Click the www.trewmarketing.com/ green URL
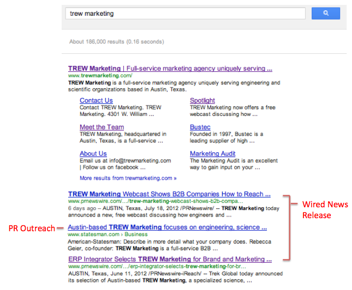Image resolution: width=352 pixels, height=290 pixels. [100, 76]
